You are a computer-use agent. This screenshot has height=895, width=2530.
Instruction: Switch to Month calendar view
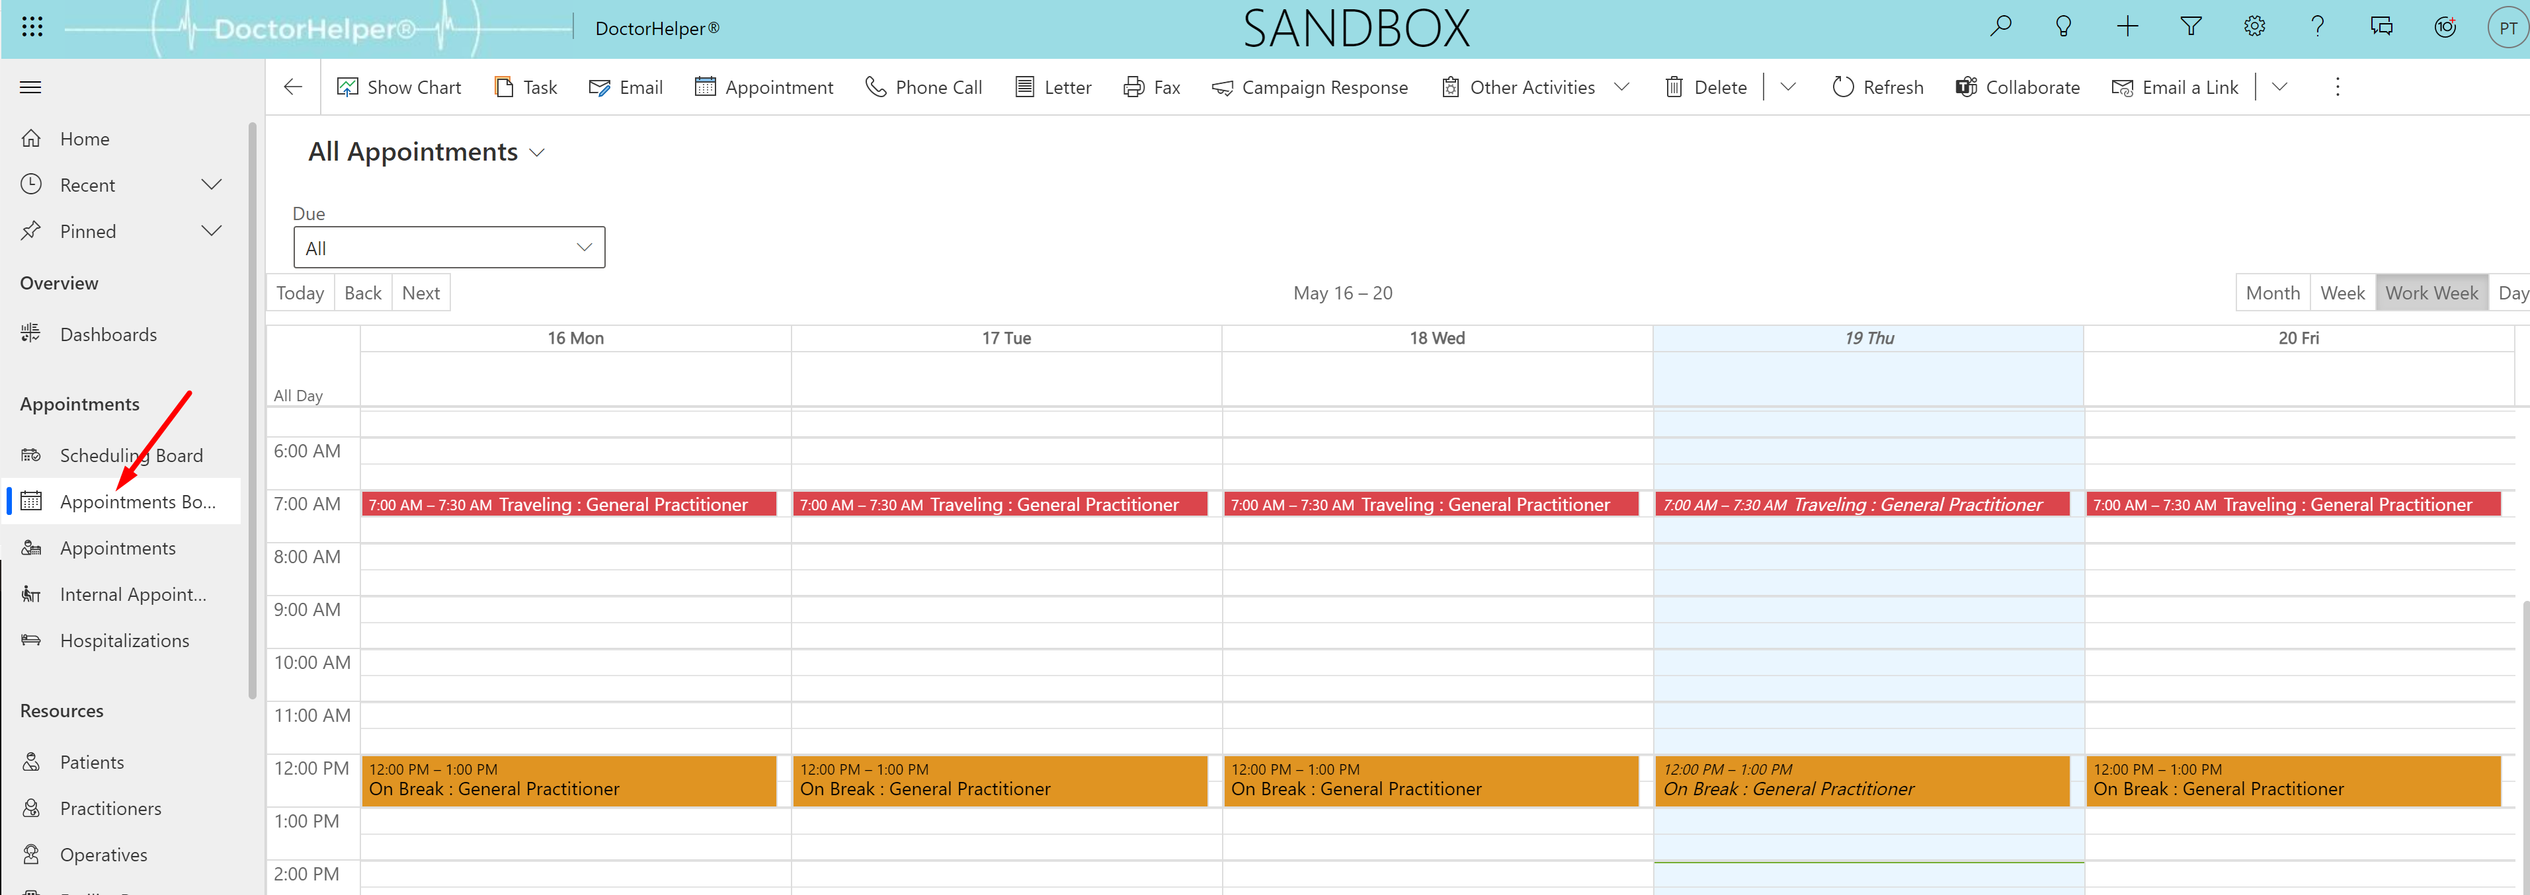2270,292
